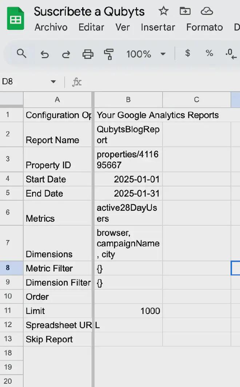
Task: Select cell 'active28DayUsers'
Action: tap(128, 213)
